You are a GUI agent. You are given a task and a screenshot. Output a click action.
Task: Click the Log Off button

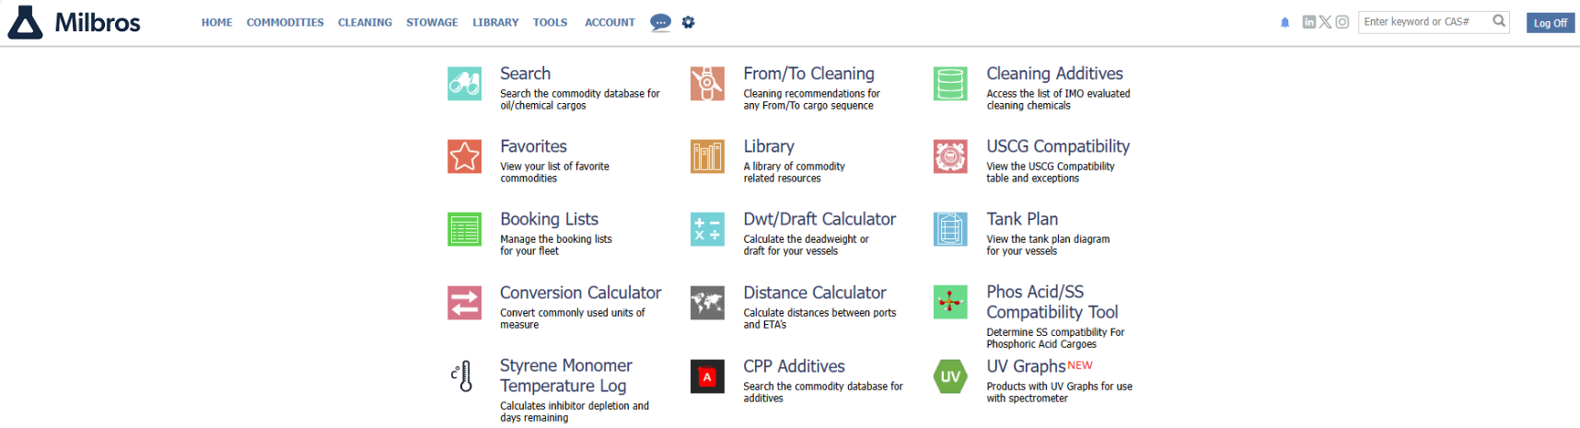click(x=1550, y=23)
